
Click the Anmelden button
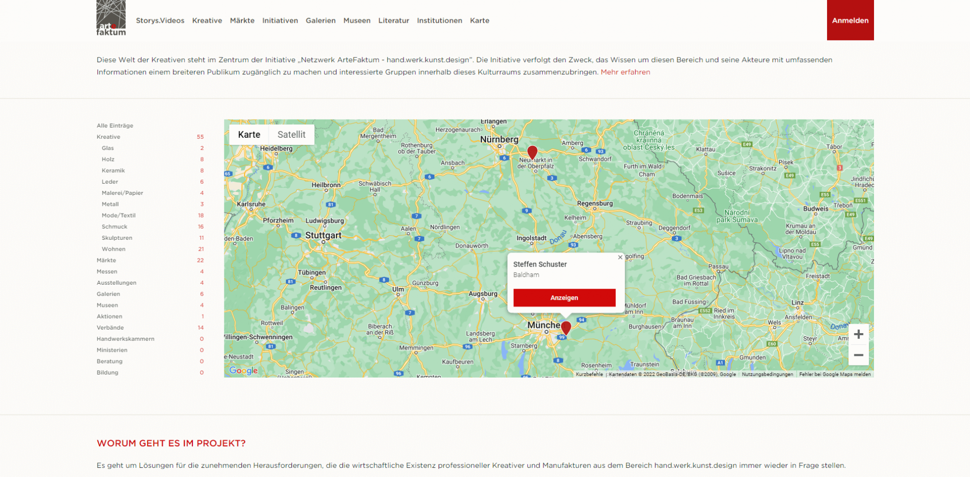pyautogui.click(x=850, y=20)
